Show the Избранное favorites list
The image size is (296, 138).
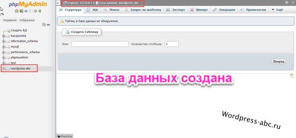27,20
